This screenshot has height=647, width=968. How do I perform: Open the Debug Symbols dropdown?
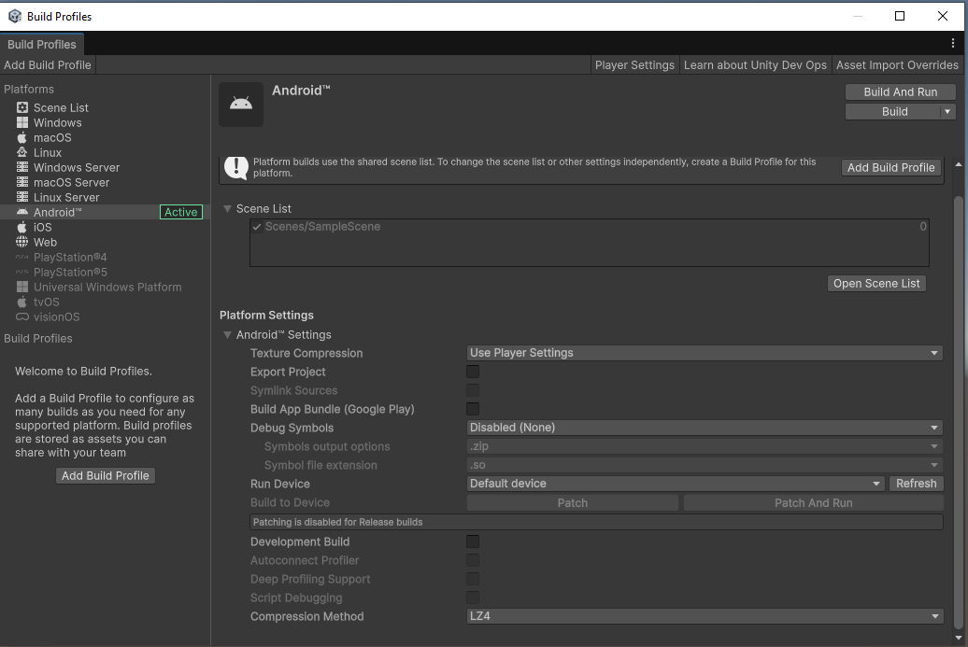tap(705, 428)
